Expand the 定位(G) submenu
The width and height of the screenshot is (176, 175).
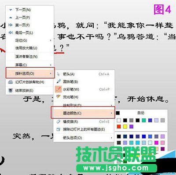coord(30,40)
